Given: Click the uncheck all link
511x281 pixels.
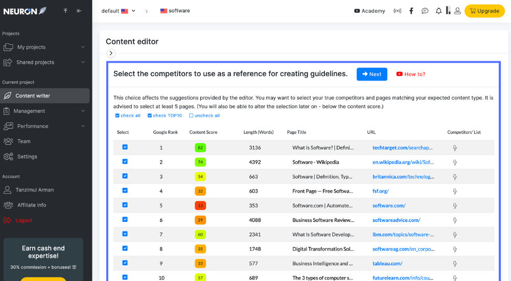Looking at the screenshot, I should 204,115.
